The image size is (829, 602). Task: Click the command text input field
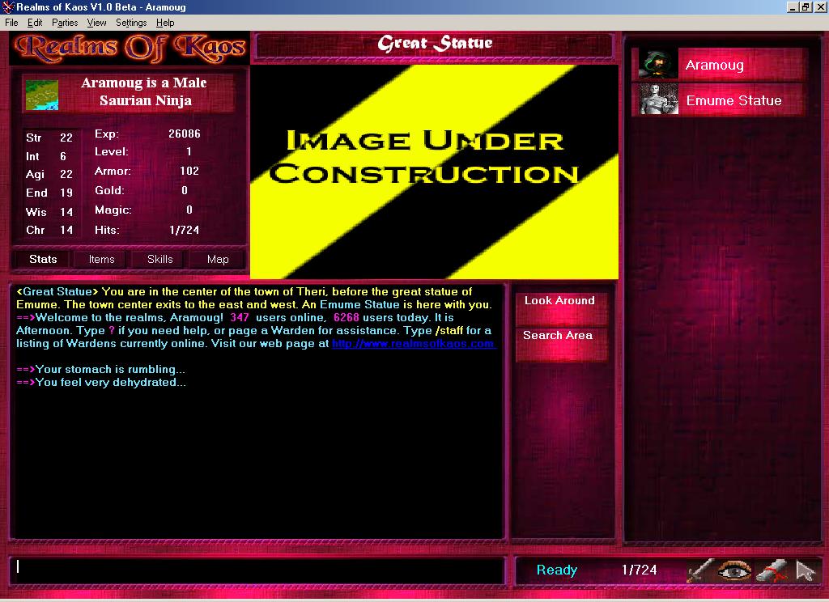(x=258, y=570)
